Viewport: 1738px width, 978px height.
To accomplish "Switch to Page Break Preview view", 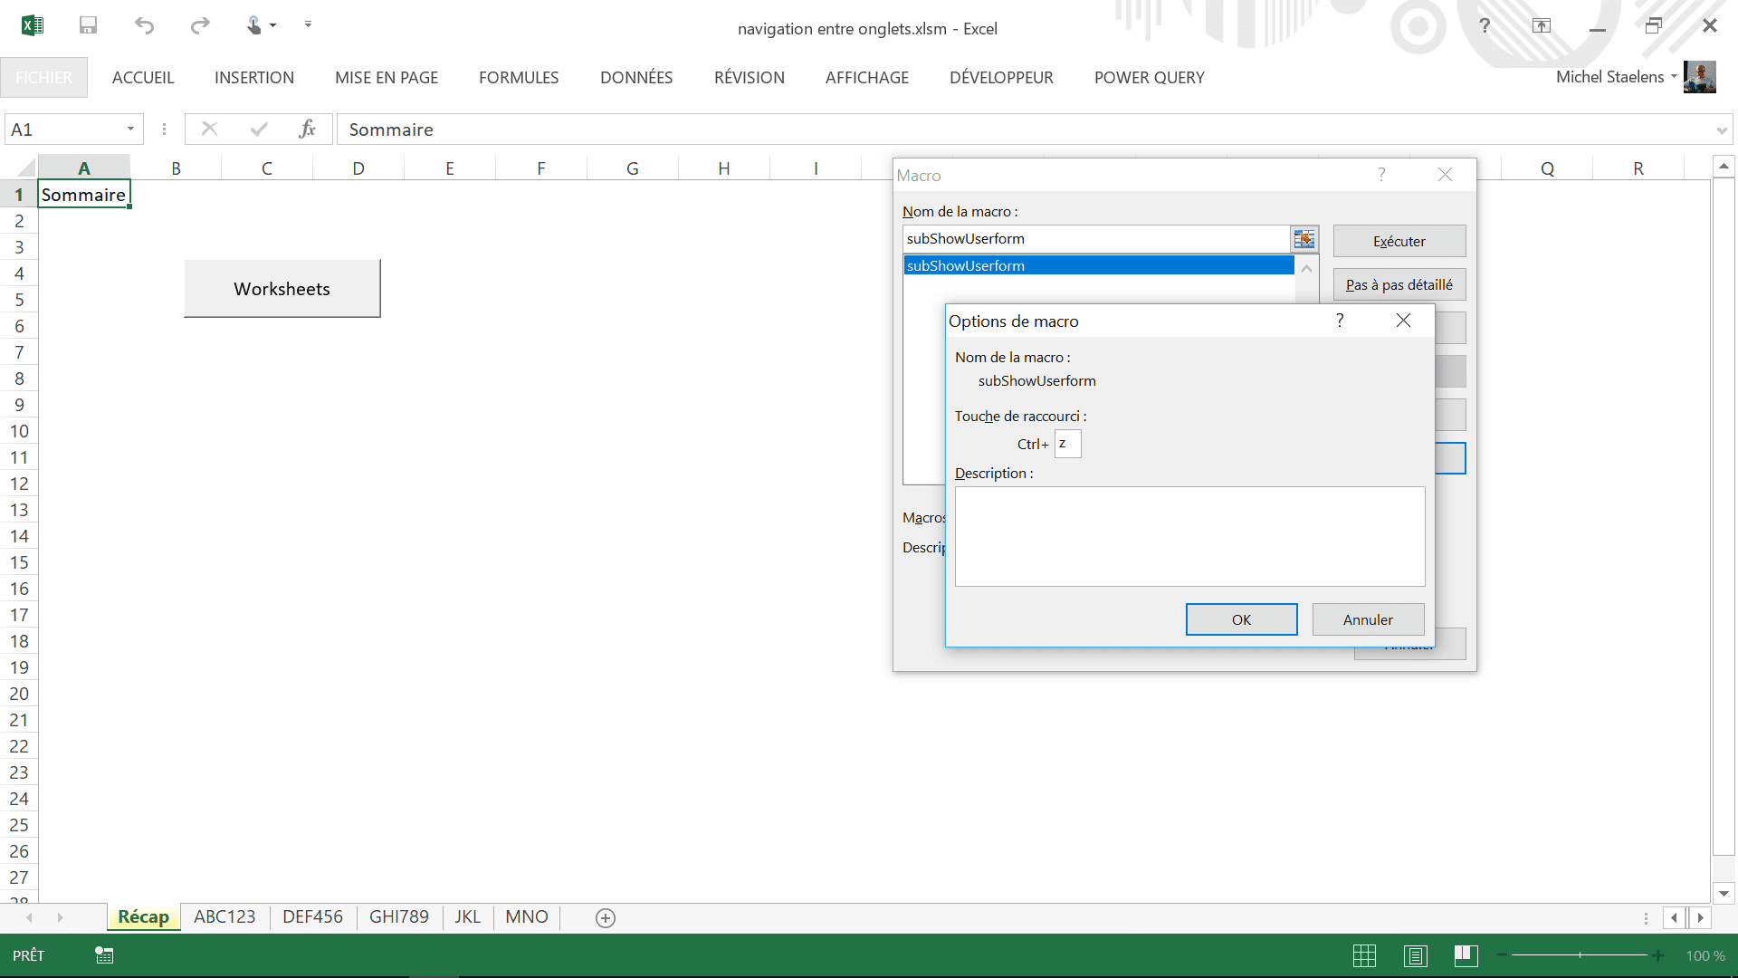I will point(1466,955).
